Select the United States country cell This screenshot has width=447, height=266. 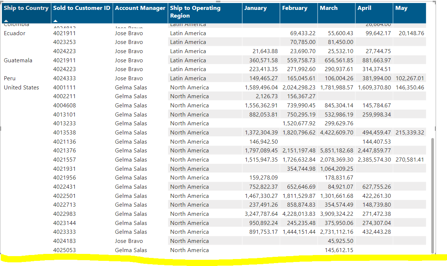(x=21, y=88)
